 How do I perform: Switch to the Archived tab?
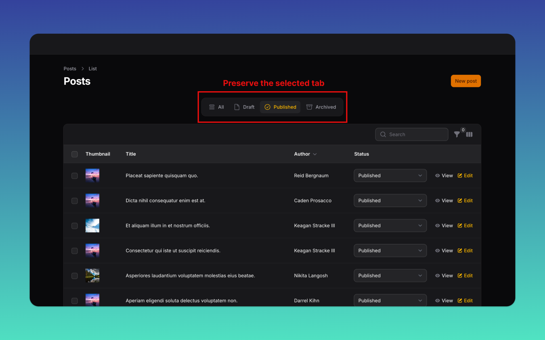coord(325,107)
